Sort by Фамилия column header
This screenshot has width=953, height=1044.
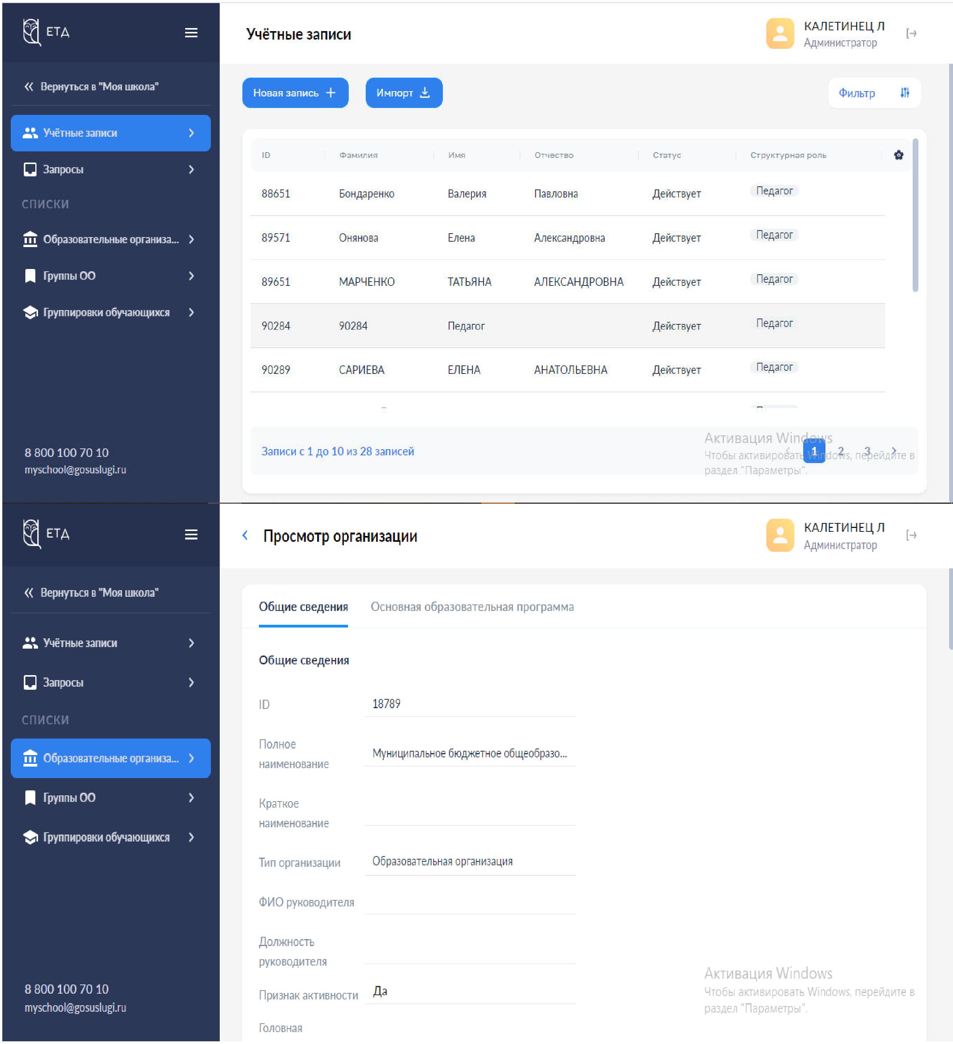(x=358, y=155)
